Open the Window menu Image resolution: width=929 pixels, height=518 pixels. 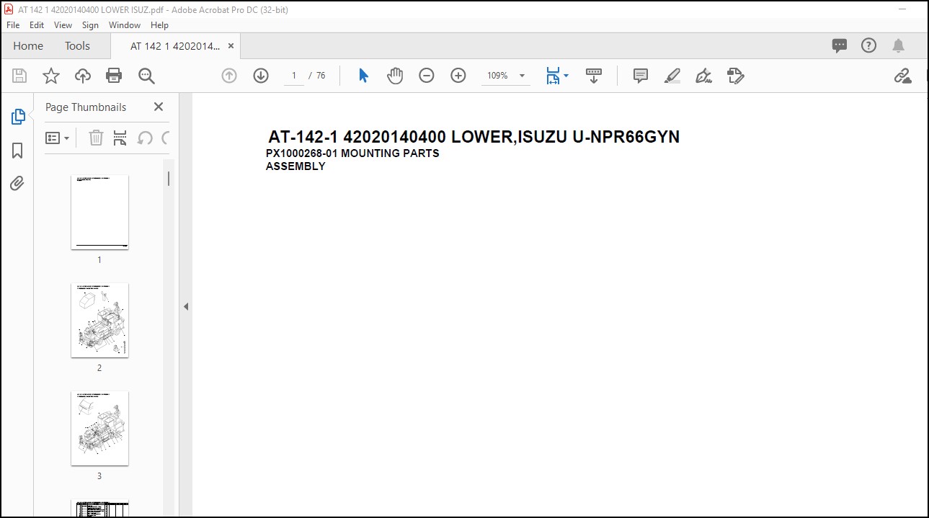tap(125, 24)
